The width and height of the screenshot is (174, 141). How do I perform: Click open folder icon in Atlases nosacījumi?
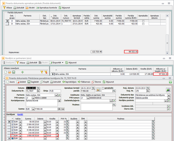(10, 72)
